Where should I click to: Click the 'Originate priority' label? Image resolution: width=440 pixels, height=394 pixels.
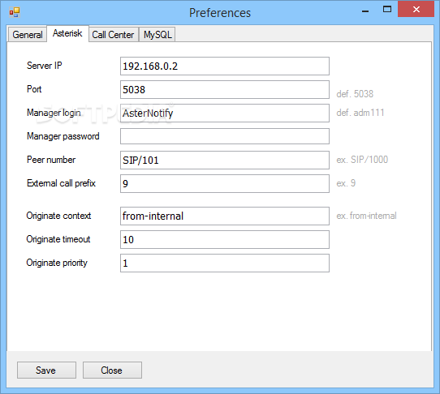tap(57, 263)
